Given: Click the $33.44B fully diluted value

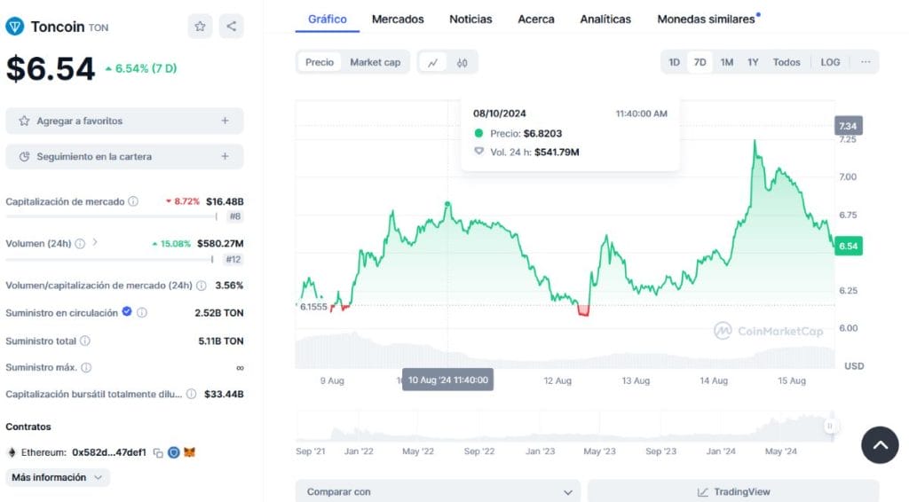Looking at the screenshot, I should tap(224, 395).
